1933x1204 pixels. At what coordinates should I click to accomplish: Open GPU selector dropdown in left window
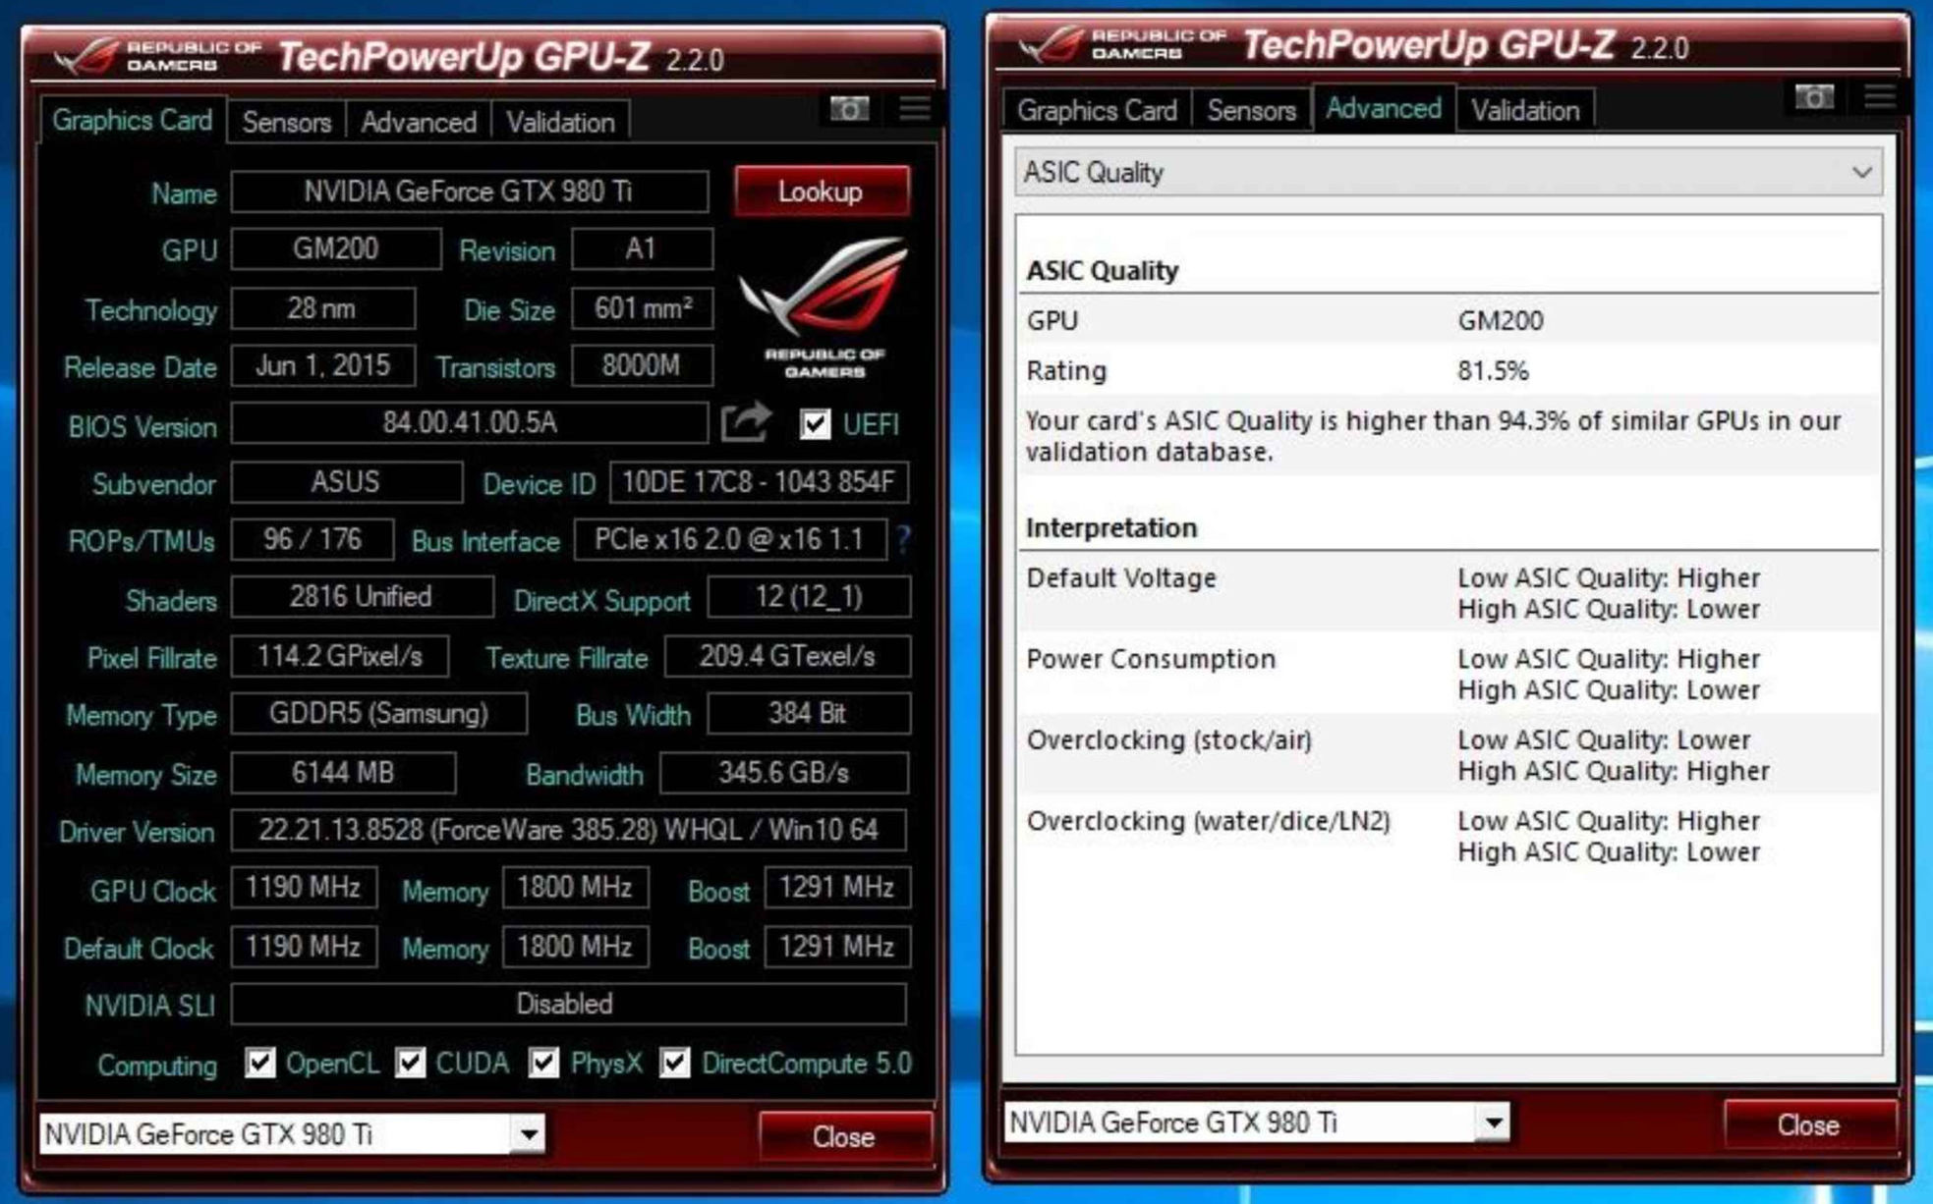click(x=529, y=1134)
